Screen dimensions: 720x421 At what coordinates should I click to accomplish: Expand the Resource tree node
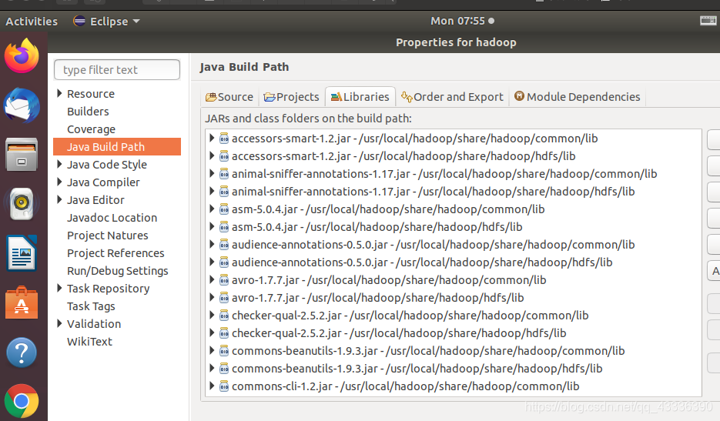[x=60, y=93]
